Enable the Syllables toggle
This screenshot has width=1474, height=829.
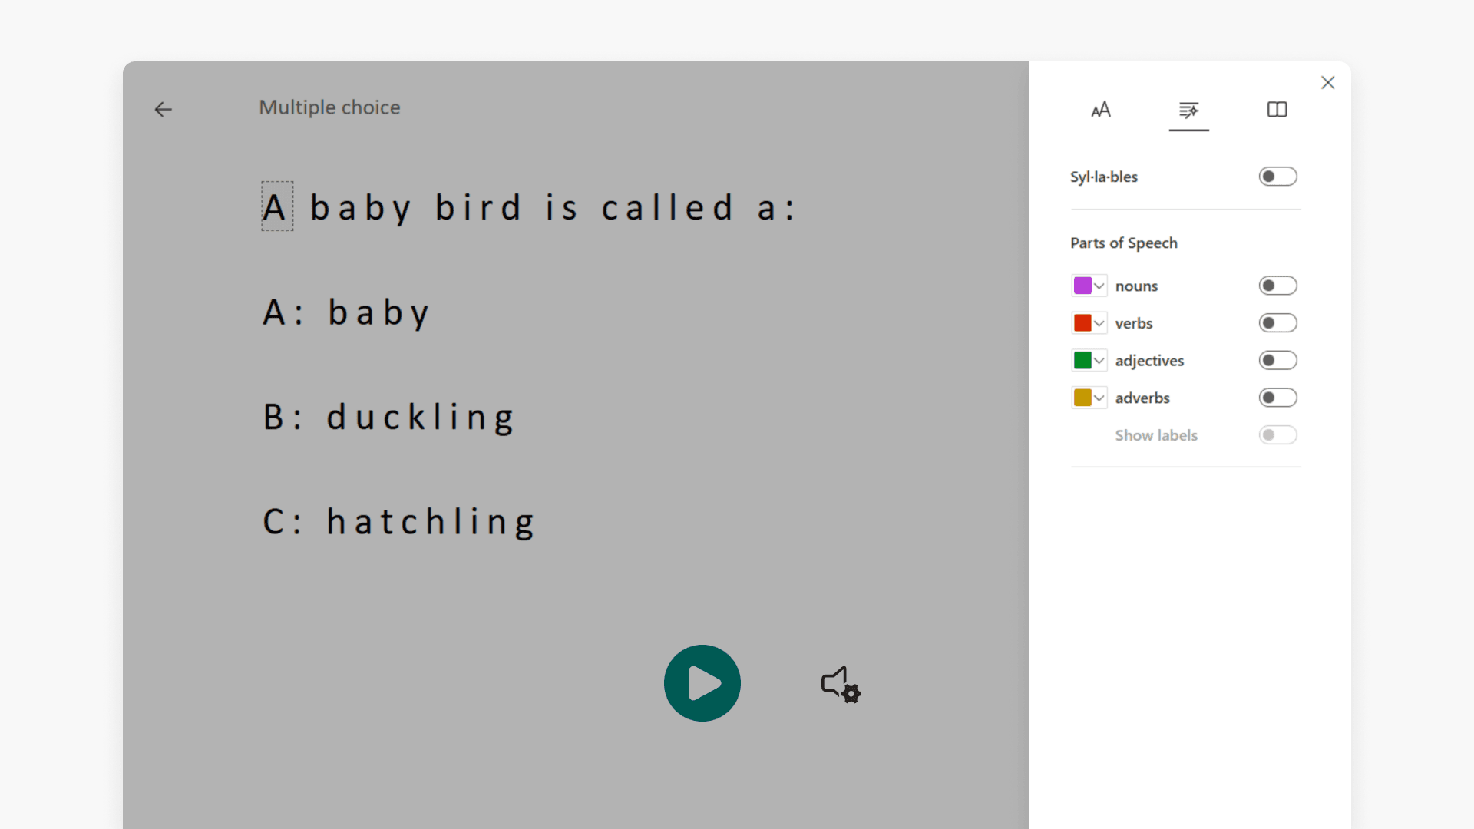coord(1277,176)
